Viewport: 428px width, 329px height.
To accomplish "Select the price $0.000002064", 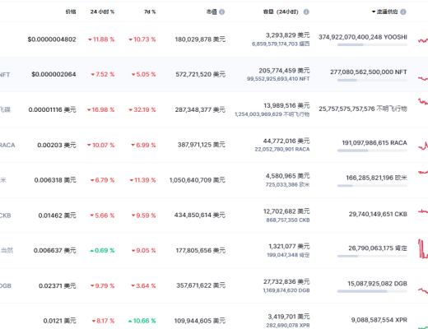I will click(53, 74).
